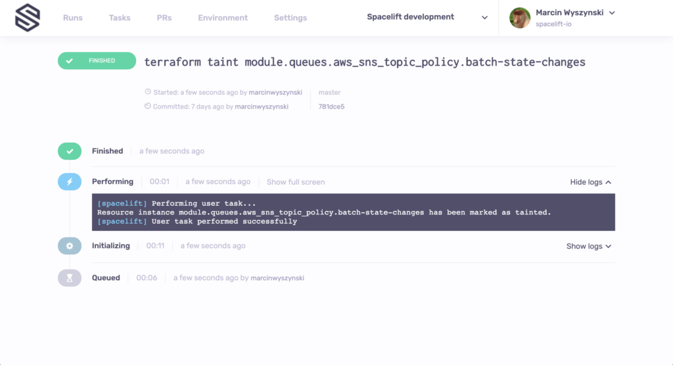Click the Spacelift logo icon
The width and height of the screenshot is (673, 365).
28,18
